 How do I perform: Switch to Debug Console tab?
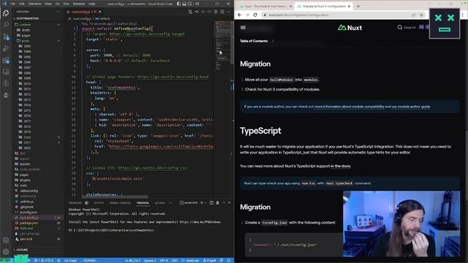pyautogui.click(x=120, y=203)
